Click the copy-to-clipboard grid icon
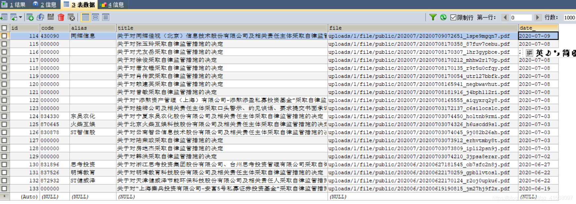 14,17
